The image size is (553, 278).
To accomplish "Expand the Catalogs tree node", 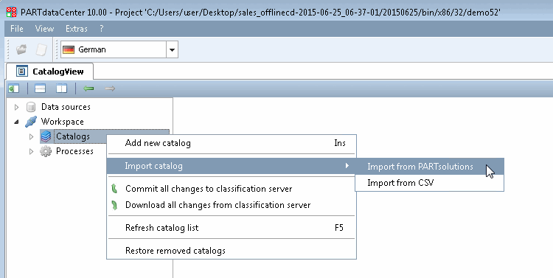I will 32,136.
